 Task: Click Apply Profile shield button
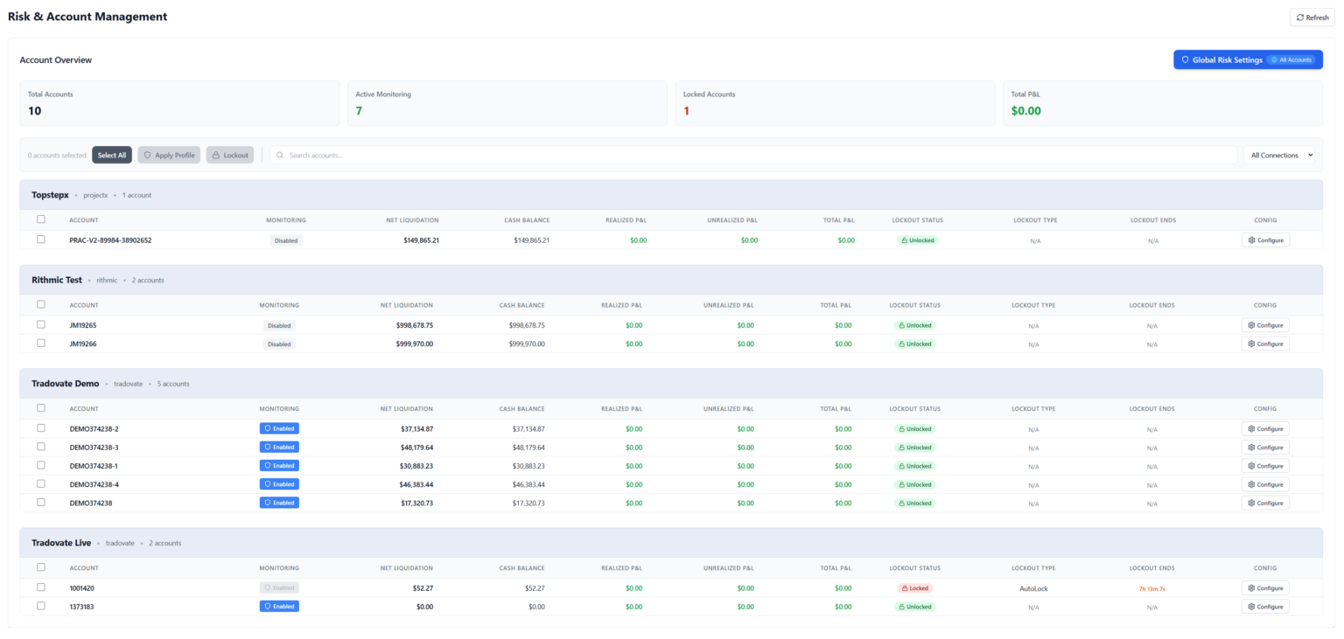169,155
